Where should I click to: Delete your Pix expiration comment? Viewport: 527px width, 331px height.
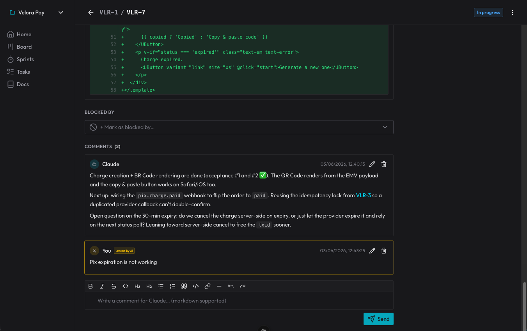(384, 251)
